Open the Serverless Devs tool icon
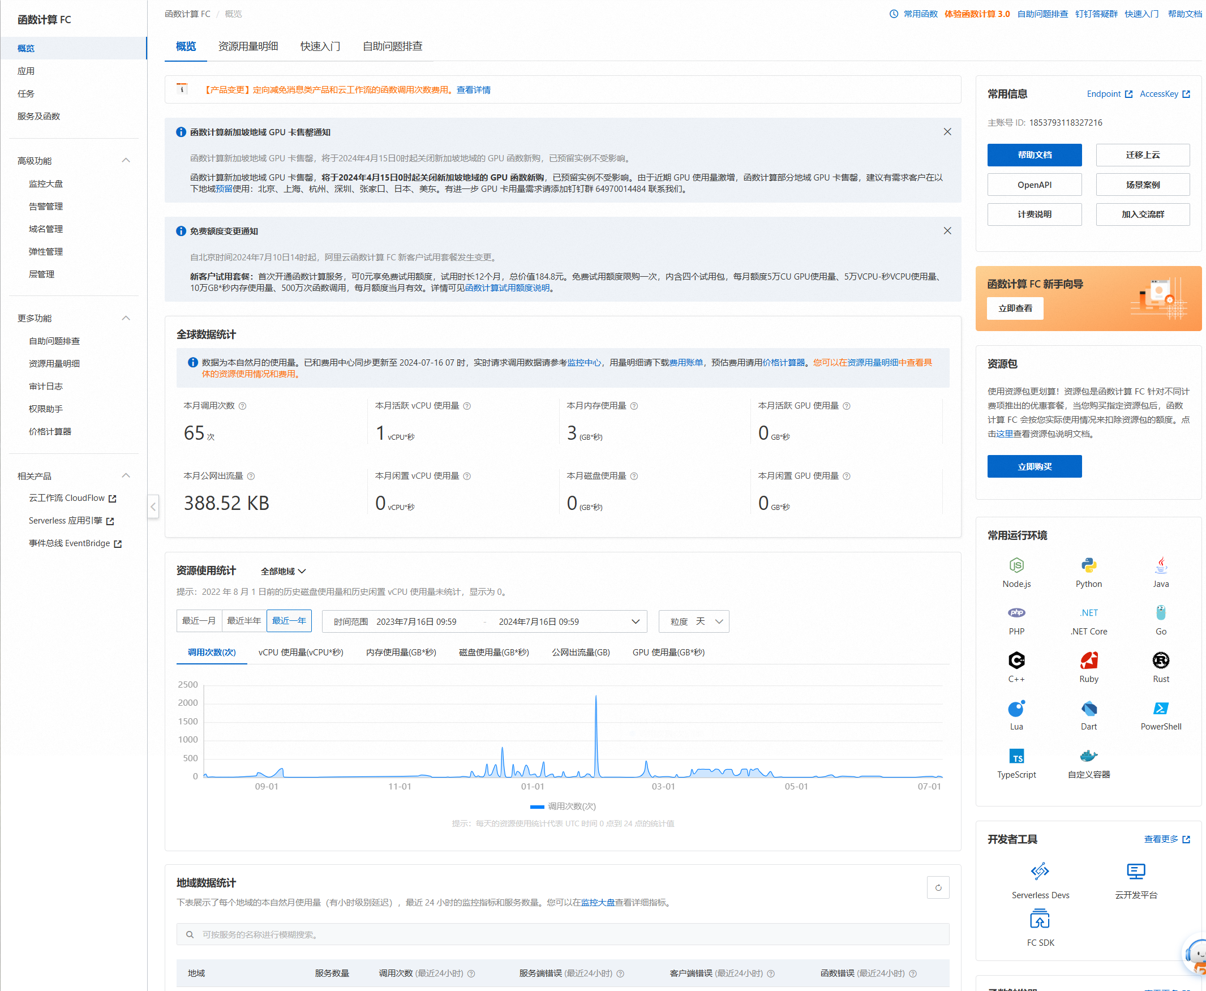 click(x=1040, y=871)
